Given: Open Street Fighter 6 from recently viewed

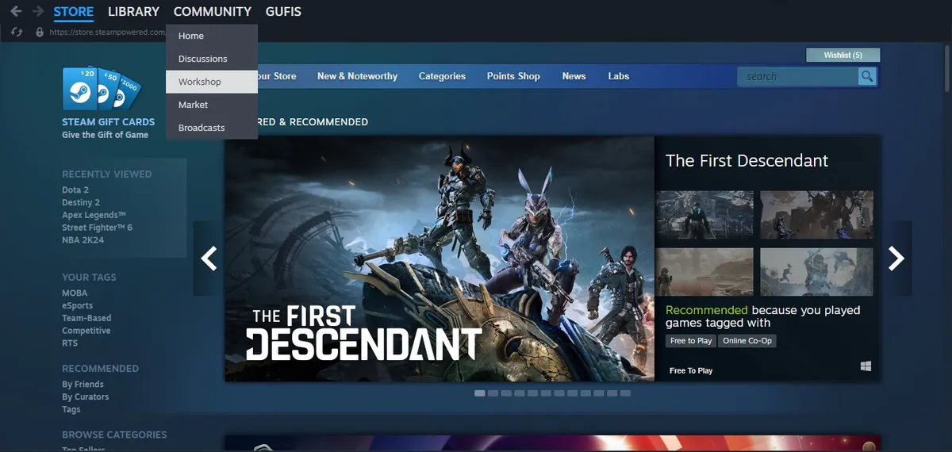Looking at the screenshot, I should (x=97, y=228).
